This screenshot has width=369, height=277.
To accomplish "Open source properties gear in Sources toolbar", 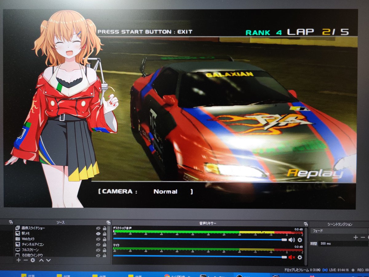I will pos(33,260).
